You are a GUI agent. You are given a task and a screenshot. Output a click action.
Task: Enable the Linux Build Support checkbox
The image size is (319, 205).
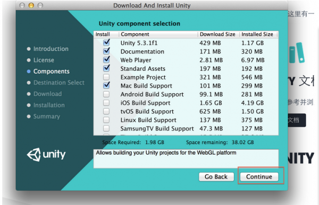coord(106,120)
